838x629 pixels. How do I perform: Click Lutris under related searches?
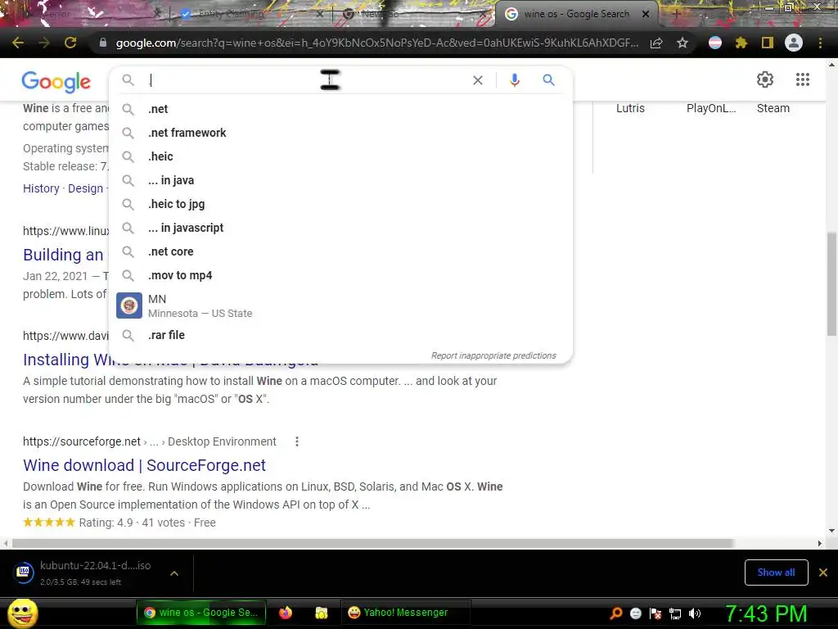(x=630, y=108)
